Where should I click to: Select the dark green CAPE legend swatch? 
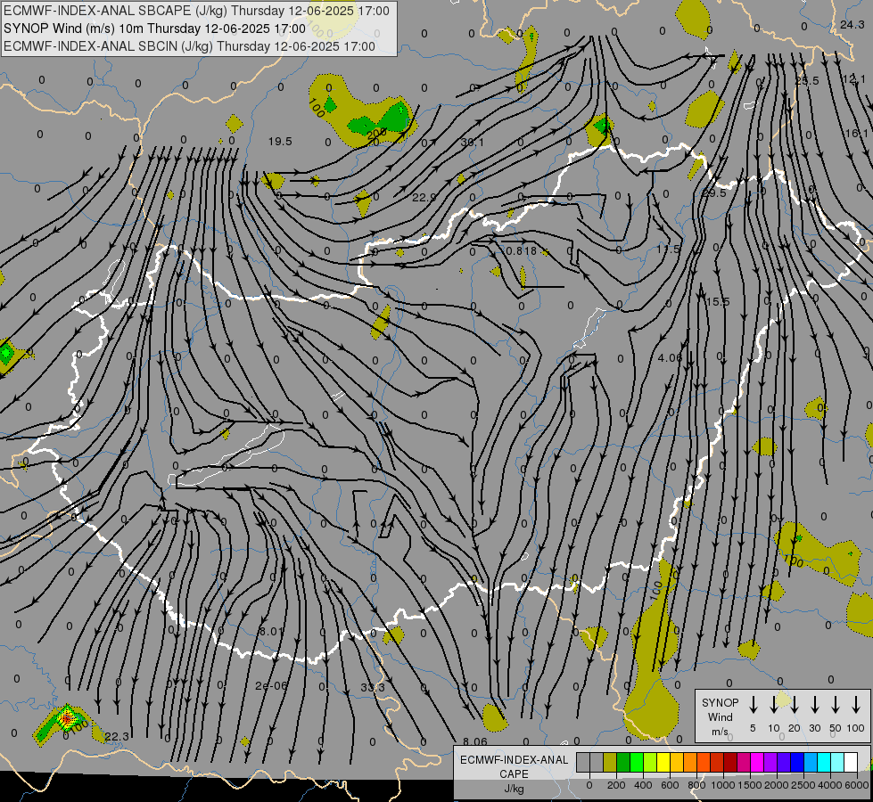tap(623, 763)
